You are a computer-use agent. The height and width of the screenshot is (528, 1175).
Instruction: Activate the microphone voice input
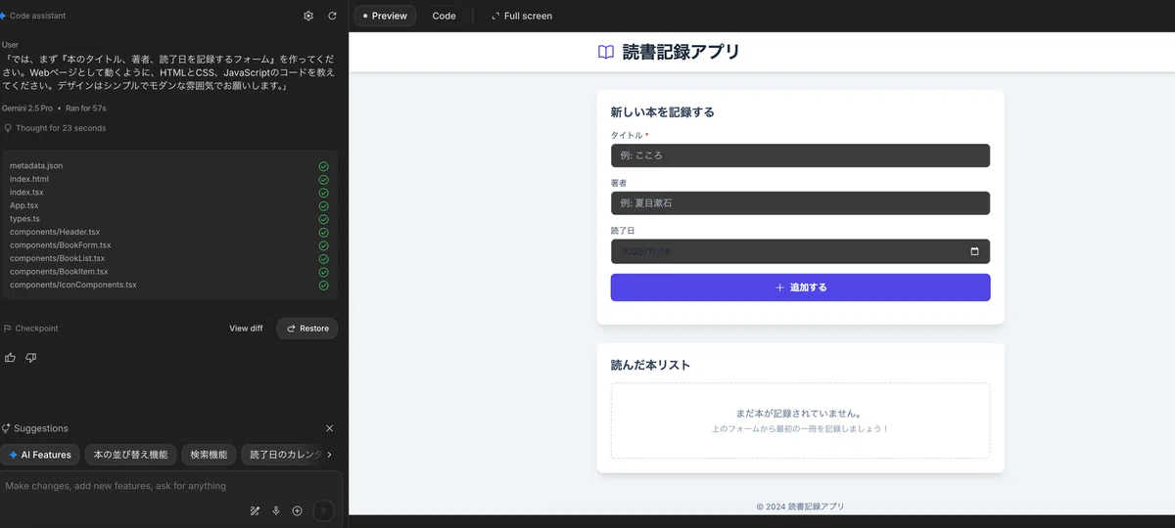pyautogui.click(x=276, y=510)
